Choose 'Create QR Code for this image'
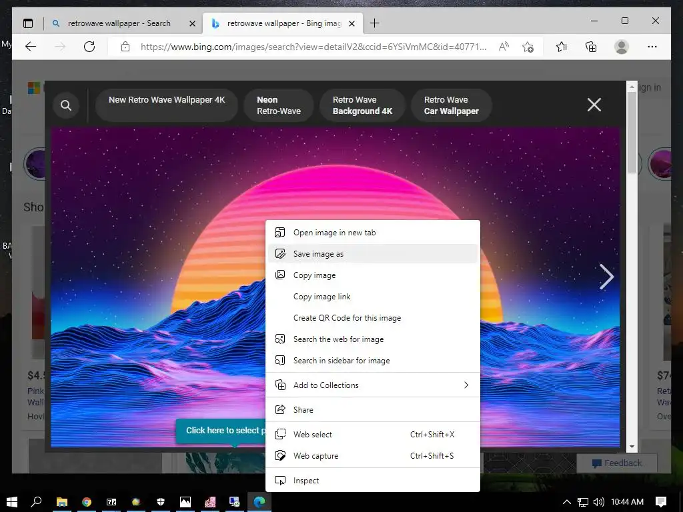This screenshot has height=512, width=683. coord(372,318)
